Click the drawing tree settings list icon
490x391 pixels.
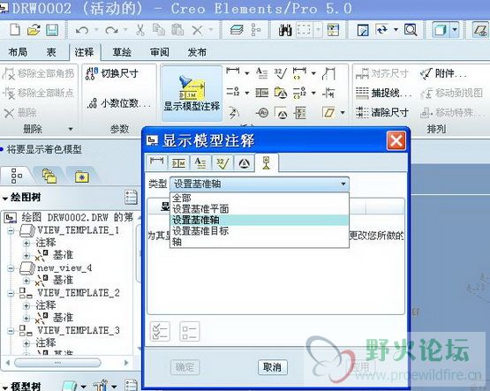131,198
